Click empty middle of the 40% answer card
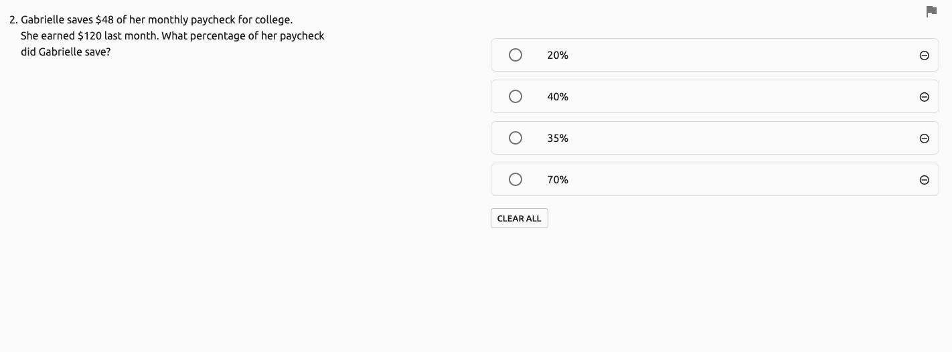This screenshot has width=952, height=352. click(736, 97)
